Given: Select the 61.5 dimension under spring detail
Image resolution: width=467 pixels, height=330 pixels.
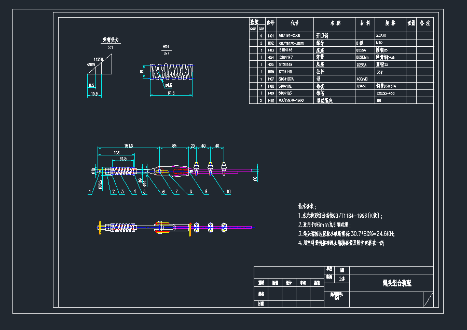Looking at the screenshot, I should click(171, 93).
